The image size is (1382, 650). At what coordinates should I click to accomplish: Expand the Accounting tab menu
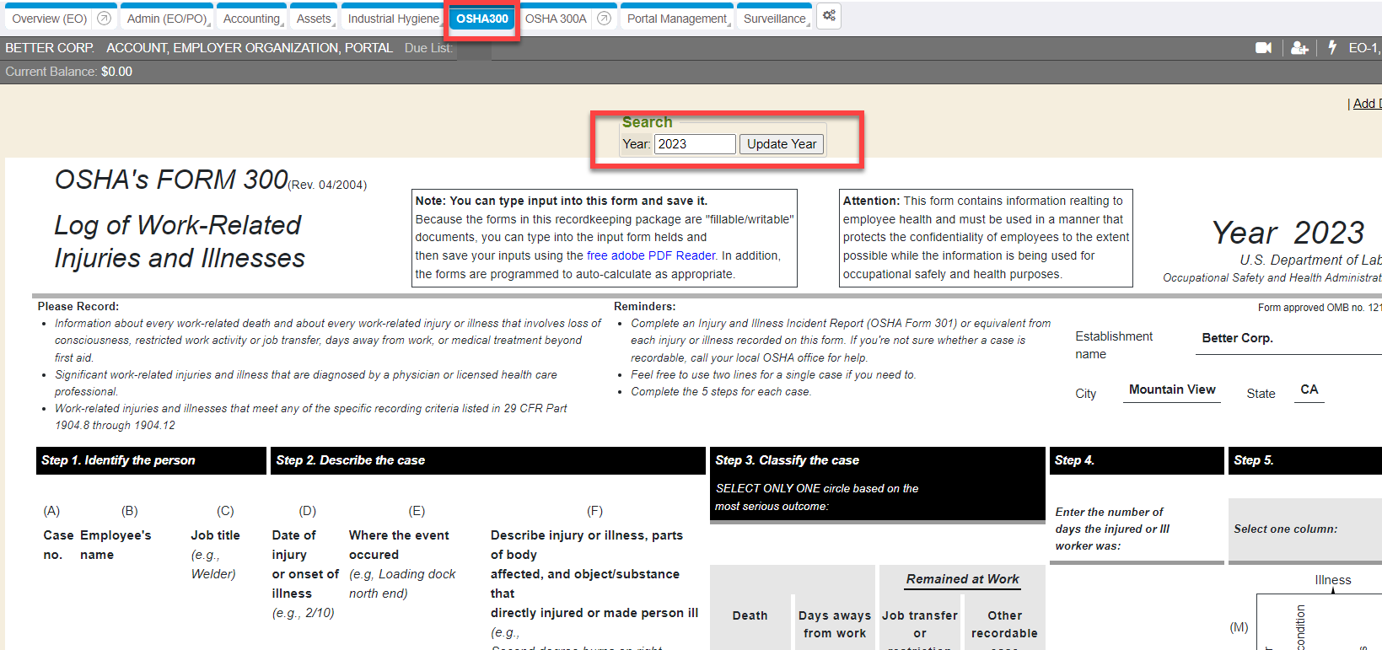tap(251, 19)
